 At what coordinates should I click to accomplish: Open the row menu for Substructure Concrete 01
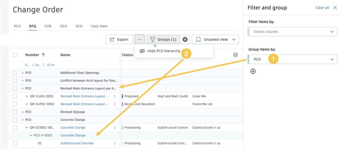[115, 143]
